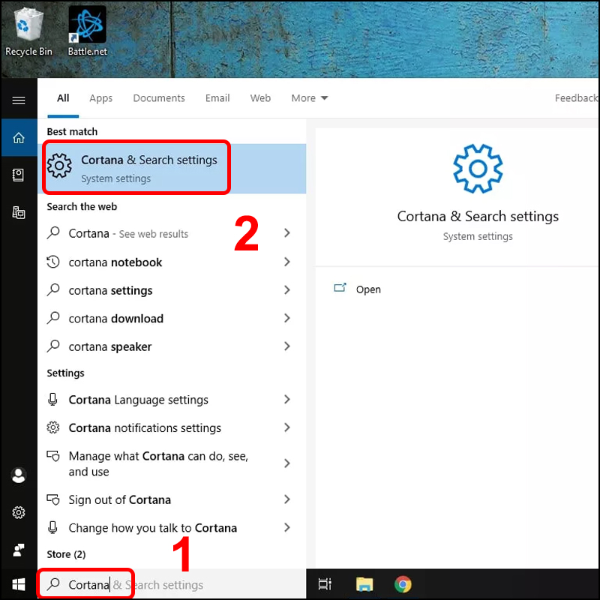Viewport: 600px width, 600px height.
Task: Click the gear icon in best match result
Action: pyautogui.click(x=59, y=166)
